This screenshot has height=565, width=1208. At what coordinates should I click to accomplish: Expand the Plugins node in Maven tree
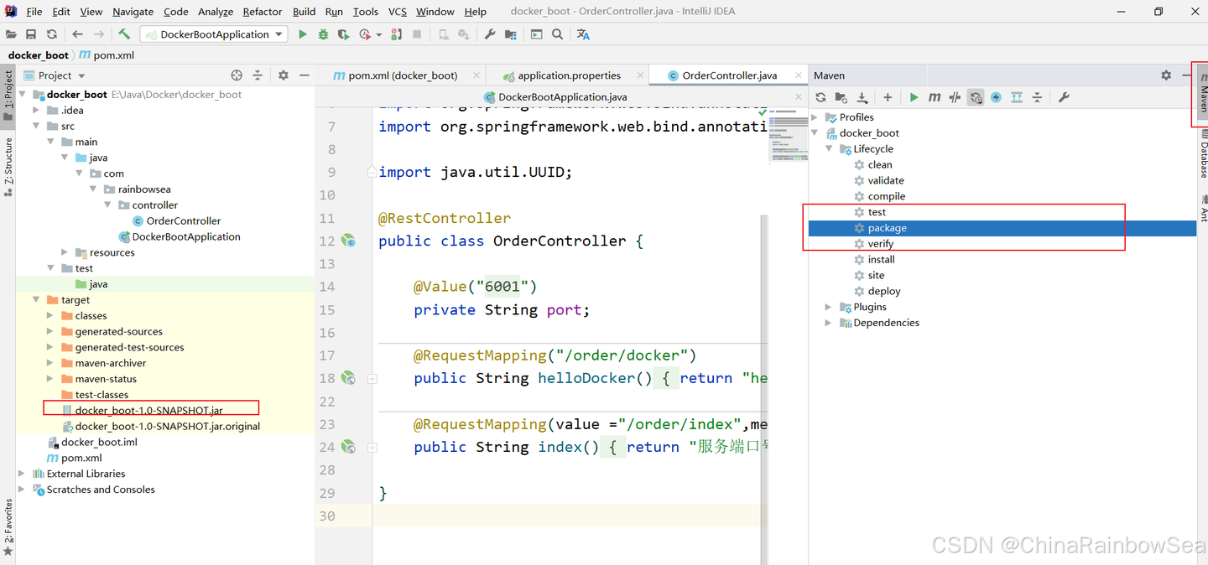[829, 307]
